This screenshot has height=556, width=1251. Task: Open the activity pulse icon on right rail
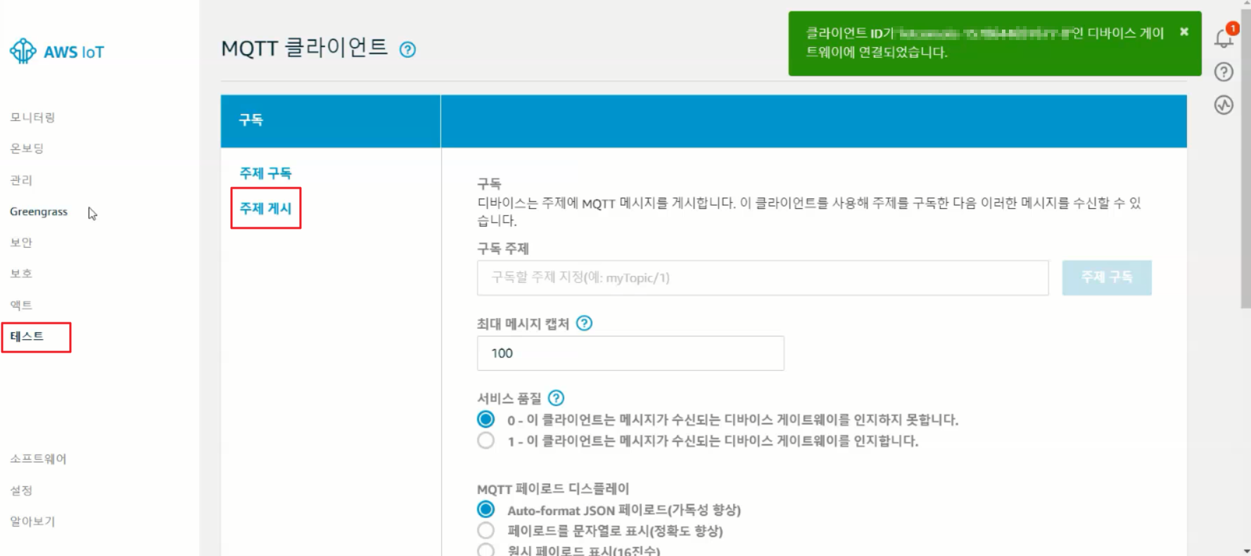coord(1224,105)
